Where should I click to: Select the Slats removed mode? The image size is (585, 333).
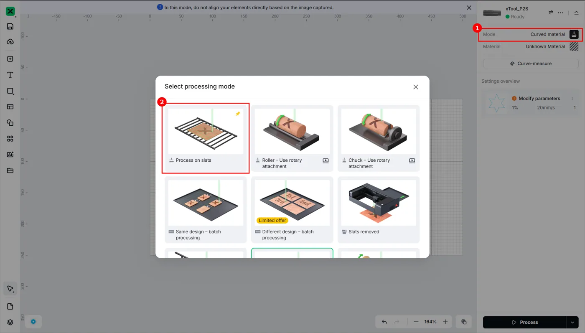coord(378,209)
